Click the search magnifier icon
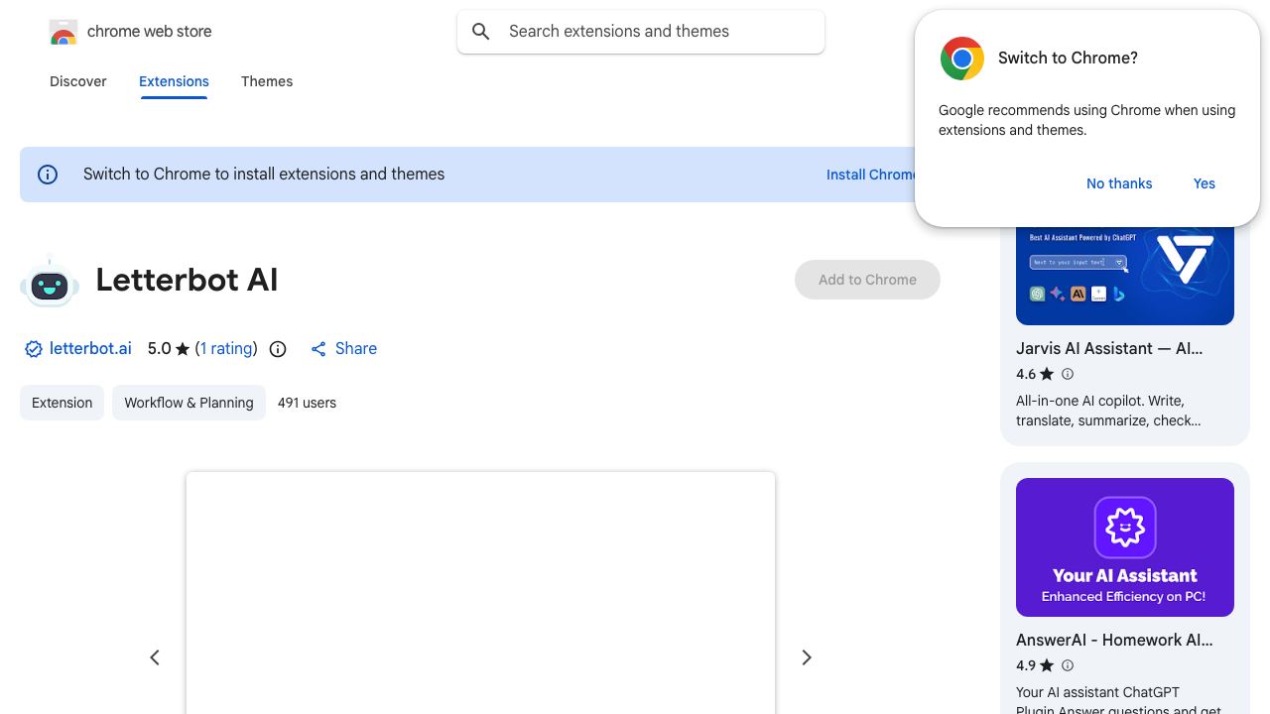This screenshot has width=1270, height=714. pos(481,32)
